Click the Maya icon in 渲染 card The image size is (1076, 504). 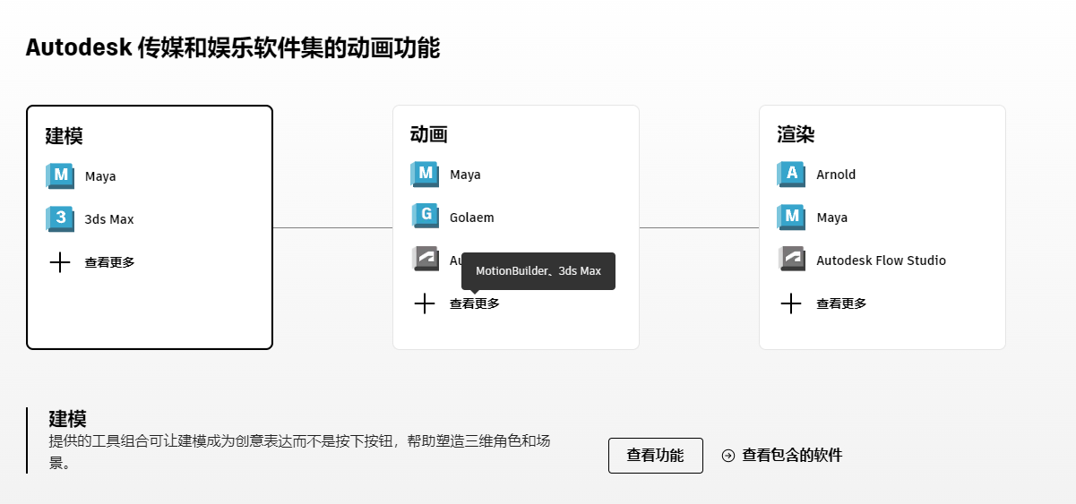point(791,218)
